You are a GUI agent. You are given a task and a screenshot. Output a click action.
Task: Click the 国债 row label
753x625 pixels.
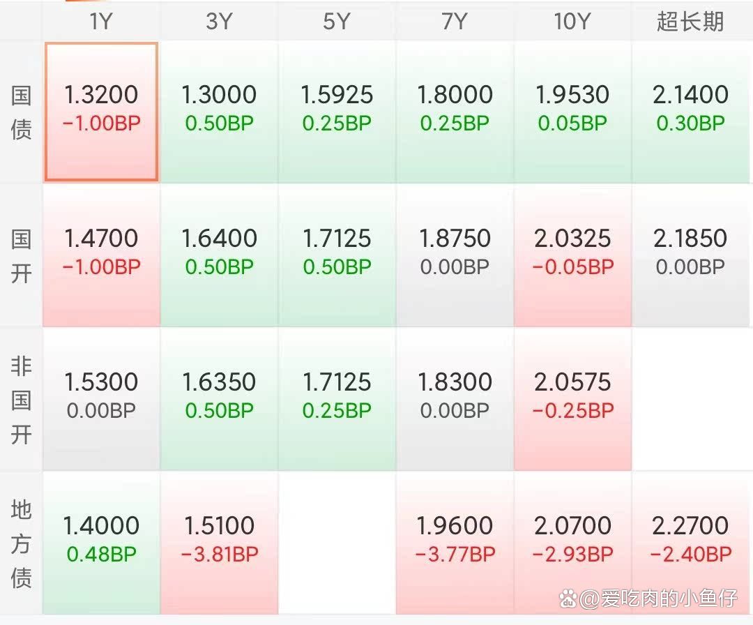(21, 112)
